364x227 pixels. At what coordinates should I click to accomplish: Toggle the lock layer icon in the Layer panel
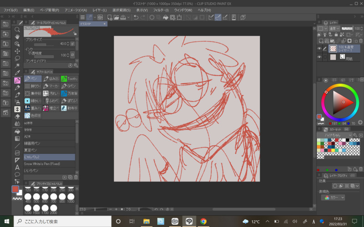coord(336,35)
